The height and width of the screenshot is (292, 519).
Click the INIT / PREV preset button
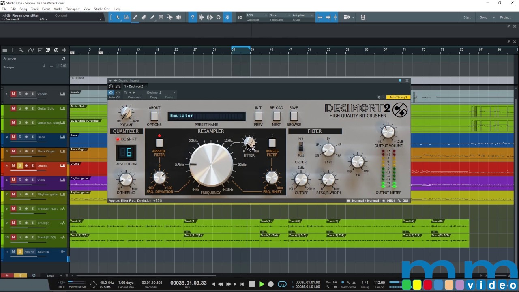[258, 116]
